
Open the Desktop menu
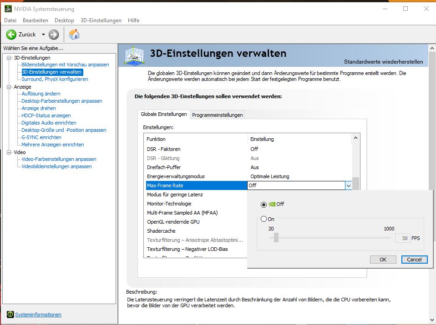point(64,20)
